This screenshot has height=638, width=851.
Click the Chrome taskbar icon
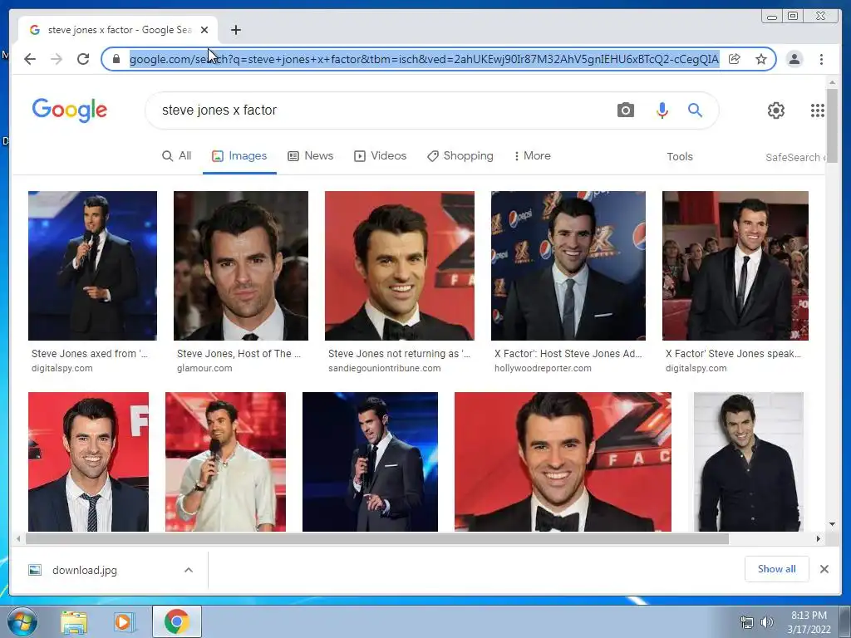(176, 621)
